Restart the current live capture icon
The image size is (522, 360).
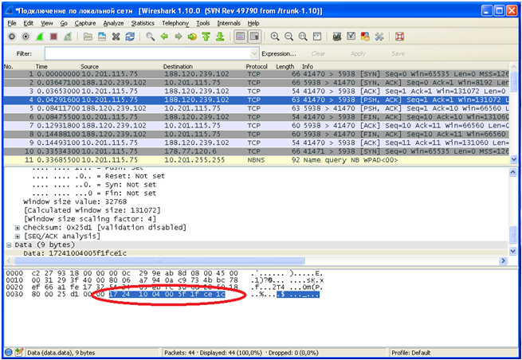coord(68,37)
